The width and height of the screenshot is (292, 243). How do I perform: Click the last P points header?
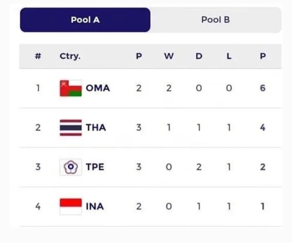[x=263, y=56]
